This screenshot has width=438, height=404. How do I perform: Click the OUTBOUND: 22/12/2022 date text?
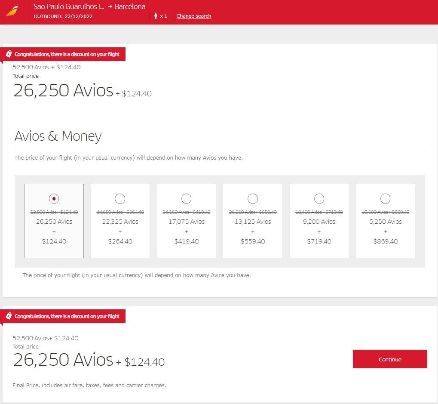coord(63,16)
